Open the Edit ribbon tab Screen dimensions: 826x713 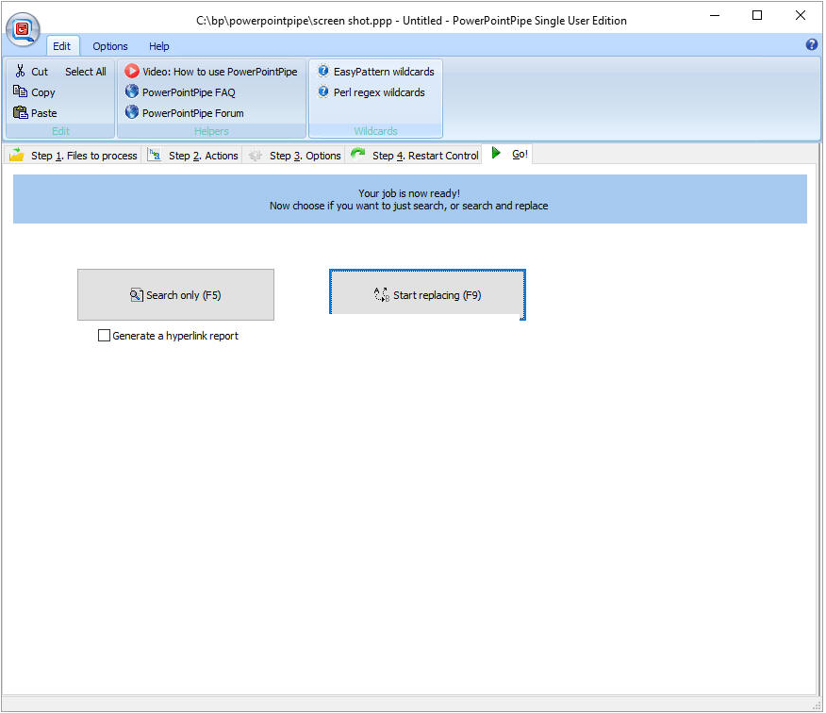point(61,46)
